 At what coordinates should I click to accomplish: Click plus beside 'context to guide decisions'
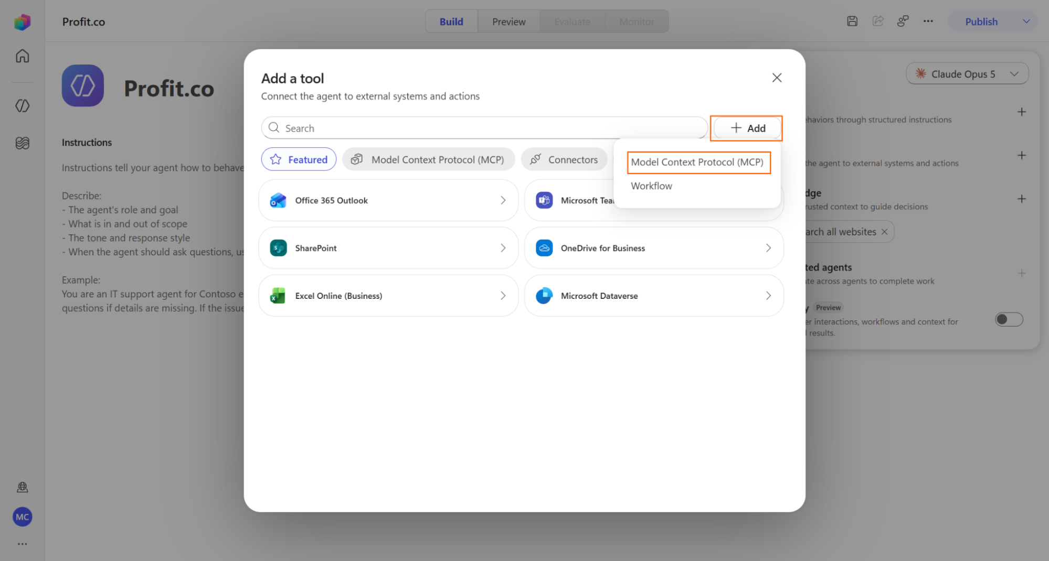pyautogui.click(x=1022, y=199)
